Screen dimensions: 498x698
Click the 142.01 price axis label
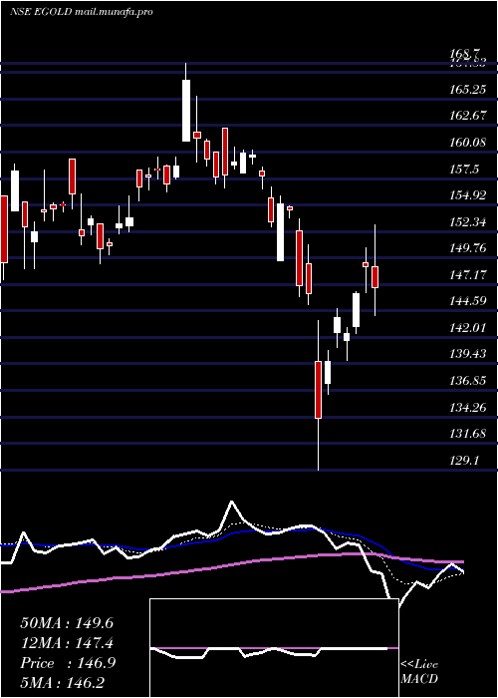click(468, 328)
